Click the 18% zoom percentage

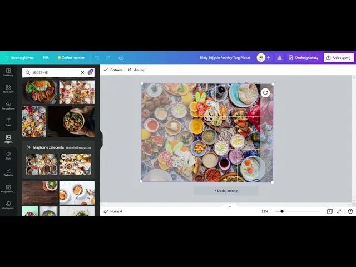click(x=265, y=211)
